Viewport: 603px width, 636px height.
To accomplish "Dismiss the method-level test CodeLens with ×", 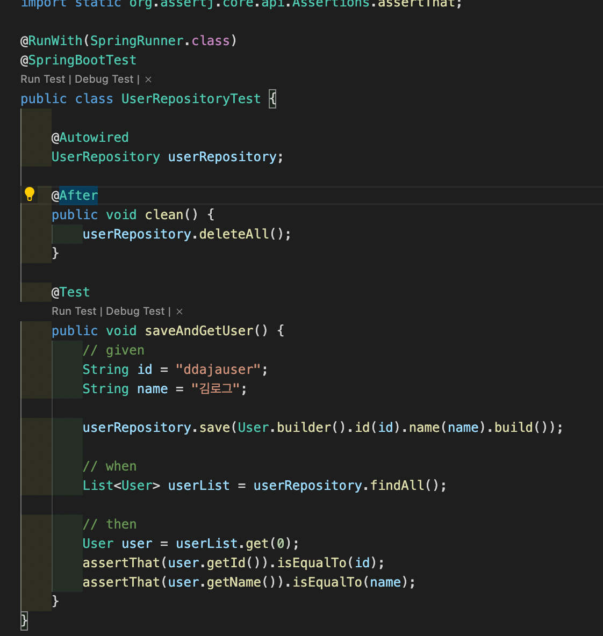I will pos(179,311).
